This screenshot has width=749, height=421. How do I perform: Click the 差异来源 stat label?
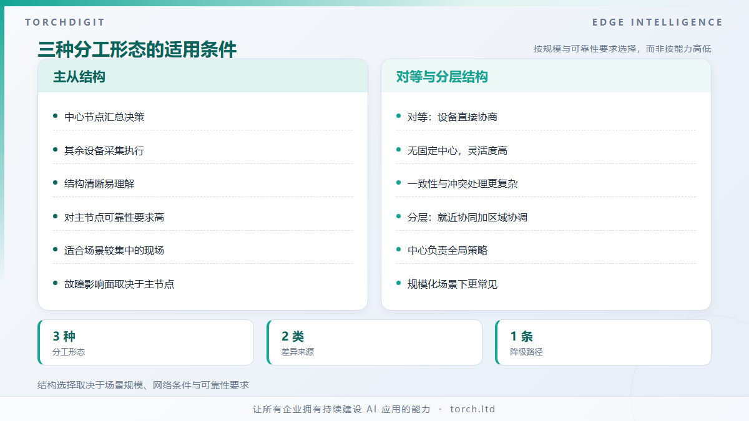pyautogui.click(x=298, y=352)
